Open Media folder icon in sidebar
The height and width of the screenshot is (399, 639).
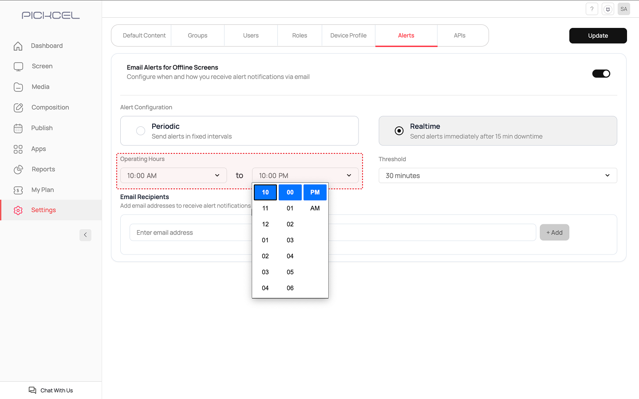point(18,87)
